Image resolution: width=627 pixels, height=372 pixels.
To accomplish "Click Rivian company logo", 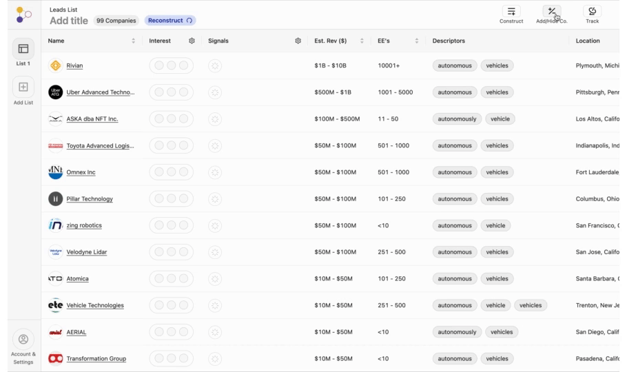I will 56,65.
